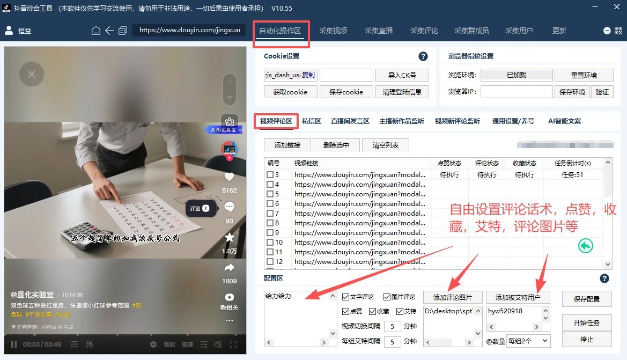
Task: Open the 私信区 sub-tab
Action: 312,121
